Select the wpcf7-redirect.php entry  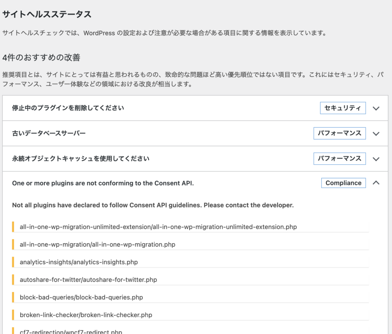(x=71, y=331)
